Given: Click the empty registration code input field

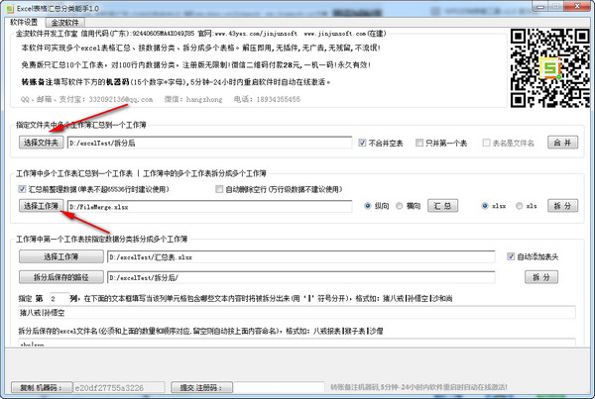Looking at the screenshot, I should 279,388.
